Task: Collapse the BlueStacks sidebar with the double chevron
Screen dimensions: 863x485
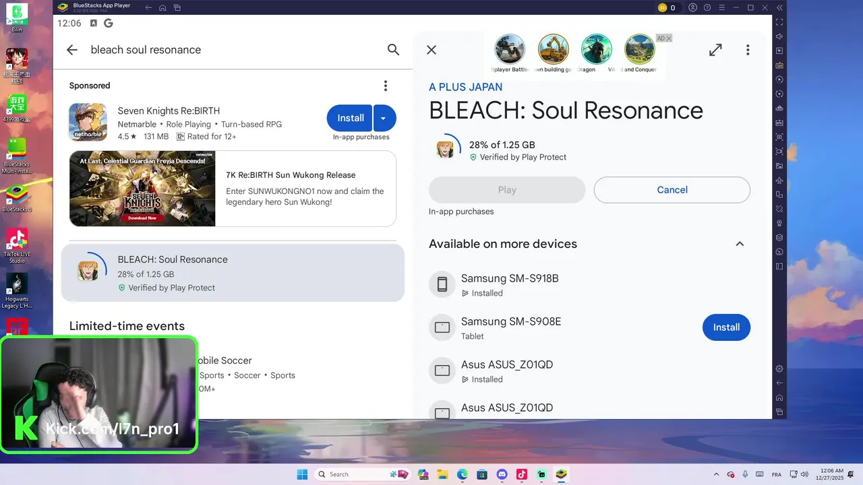Action: point(779,7)
